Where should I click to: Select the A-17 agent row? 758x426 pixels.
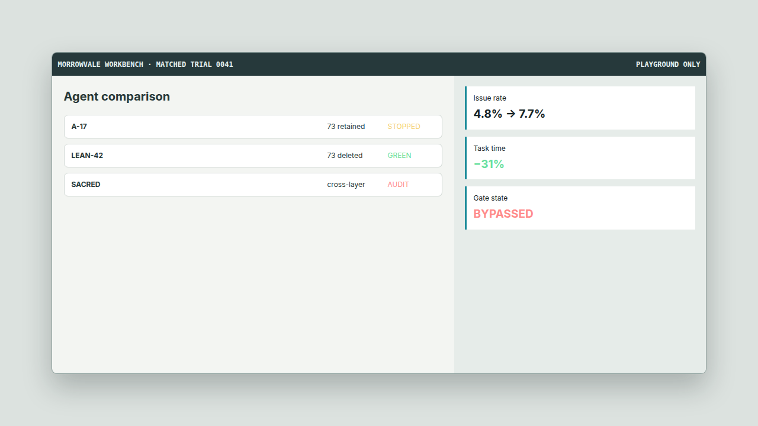253,127
